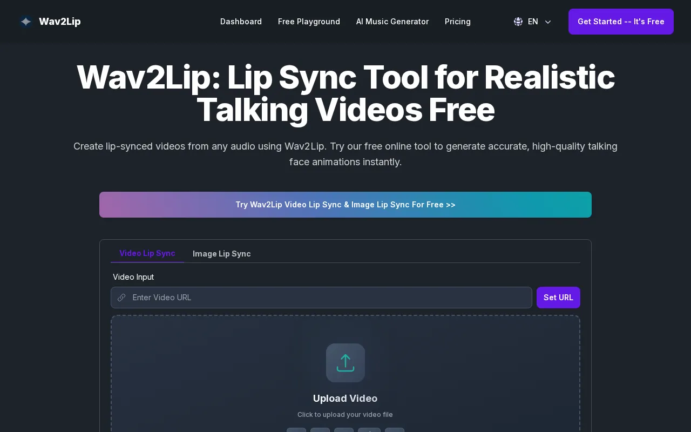Click 'Click to upload your video file' text

[x=345, y=415]
